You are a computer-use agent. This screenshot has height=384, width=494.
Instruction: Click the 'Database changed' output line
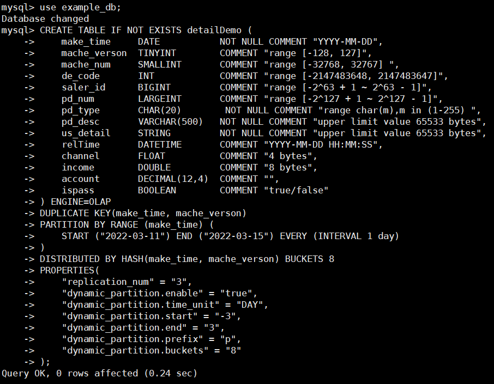pyautogui.click(x=45, y=19)
